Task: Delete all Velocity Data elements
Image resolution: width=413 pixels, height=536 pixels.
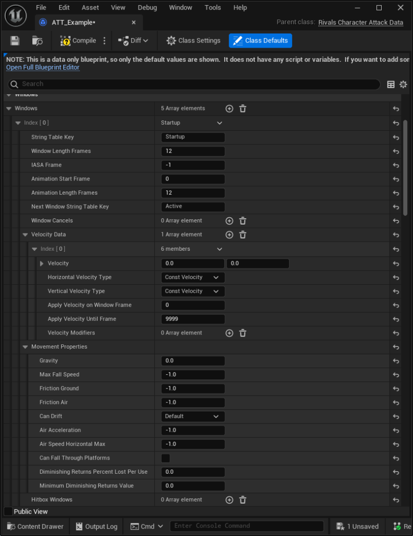Action: 243,235
